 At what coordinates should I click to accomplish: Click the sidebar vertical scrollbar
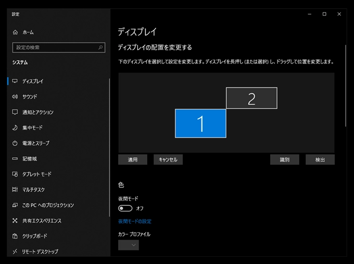109,147
